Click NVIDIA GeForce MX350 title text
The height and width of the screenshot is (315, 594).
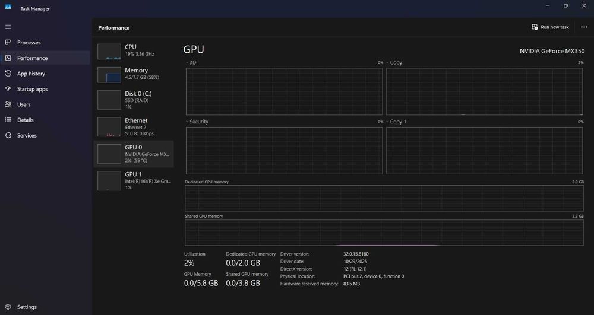tap(552, 51)
